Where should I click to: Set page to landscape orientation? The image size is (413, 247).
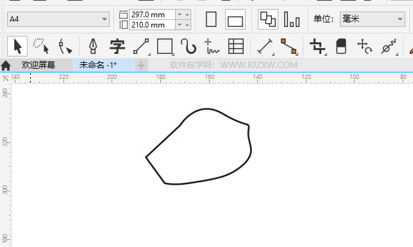point(235,19)
